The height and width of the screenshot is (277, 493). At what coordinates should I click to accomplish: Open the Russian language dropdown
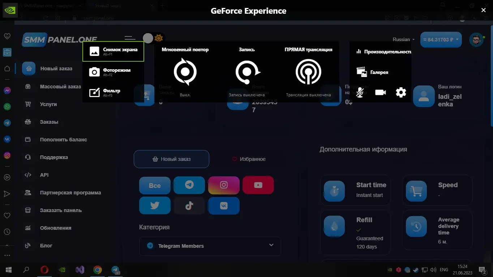point(404,39)
